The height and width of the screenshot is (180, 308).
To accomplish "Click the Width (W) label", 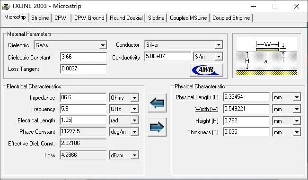I will 207,109.
